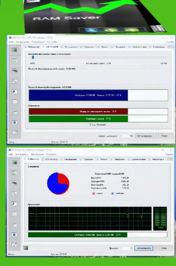Switch to Наблюдение tab in slider window
The image size is (176, 266).
click(32, 47)
